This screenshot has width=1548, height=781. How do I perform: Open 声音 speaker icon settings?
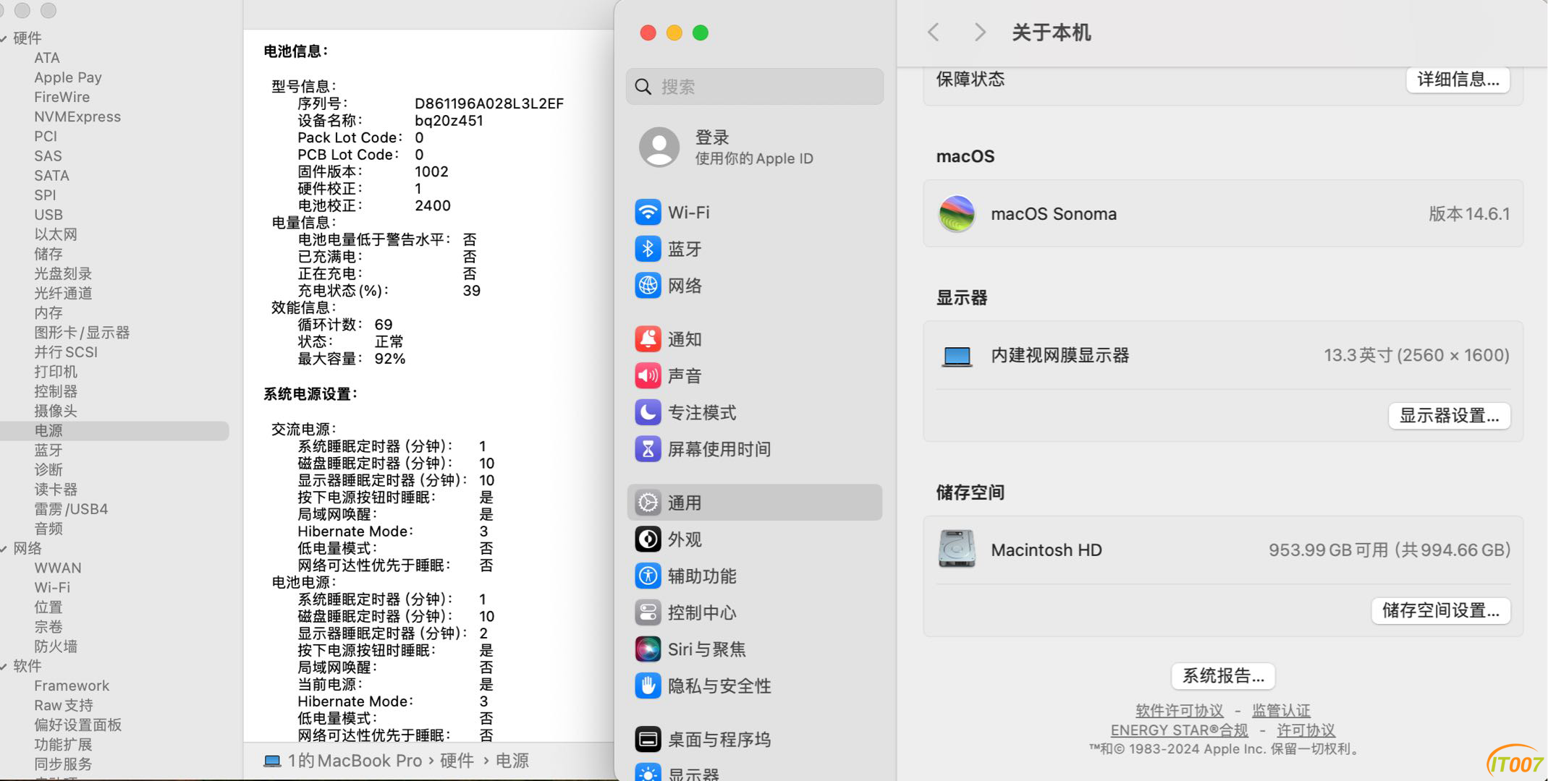[x=648, y=375]
